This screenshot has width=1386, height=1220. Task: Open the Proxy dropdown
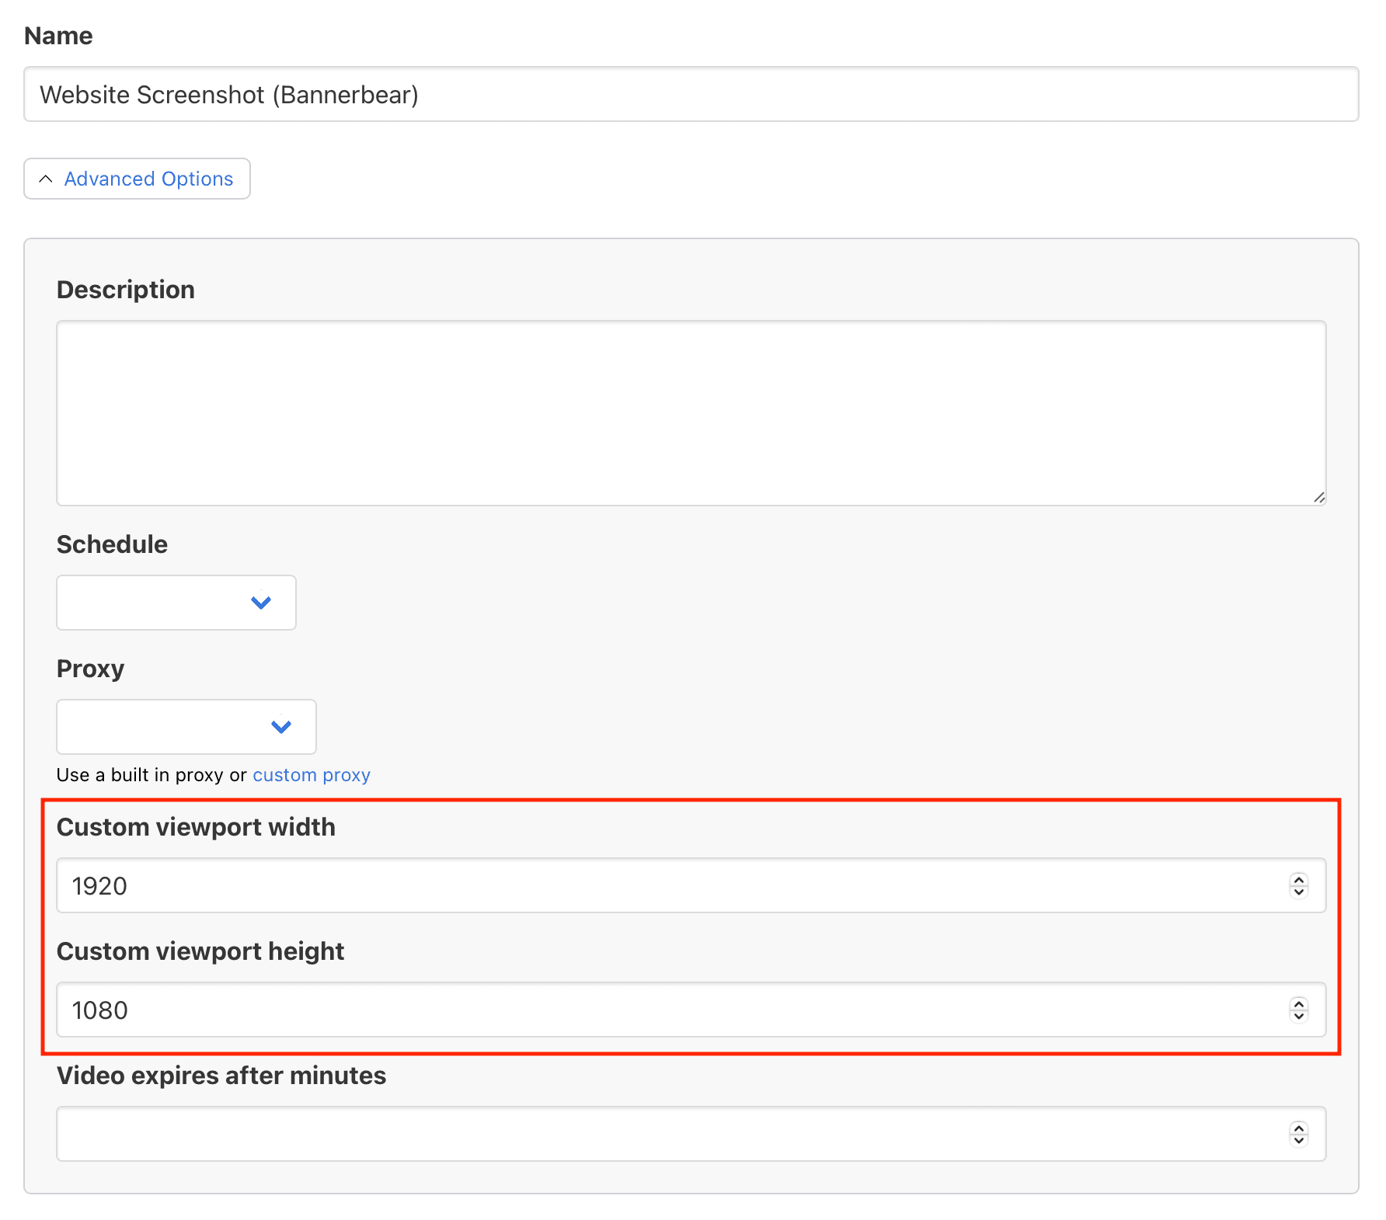click(186, 727)
